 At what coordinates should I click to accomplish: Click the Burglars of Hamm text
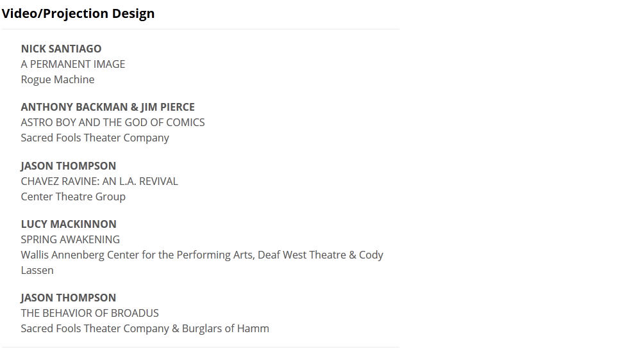coord(226,328)
